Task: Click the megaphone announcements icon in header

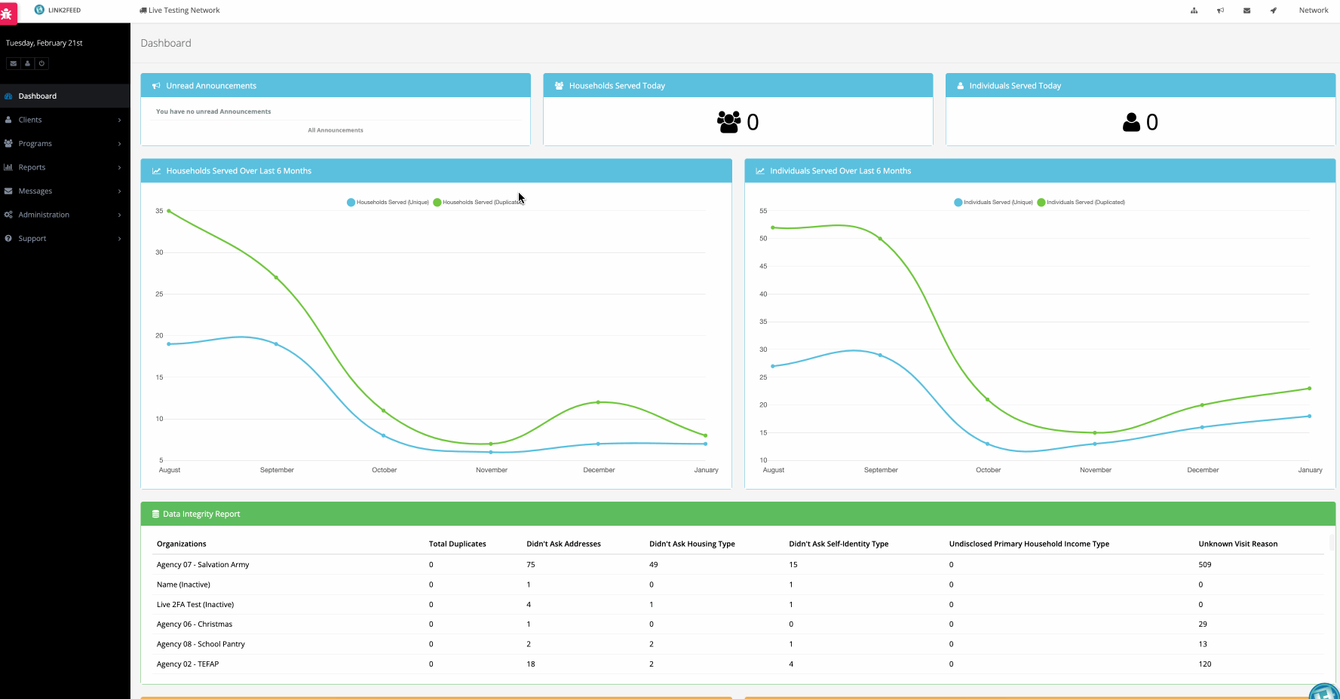Action: coord(1220,11)
